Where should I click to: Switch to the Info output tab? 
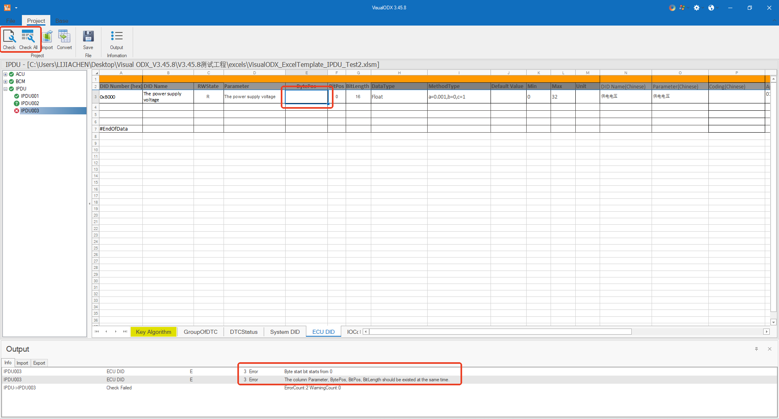click(8, 363)
